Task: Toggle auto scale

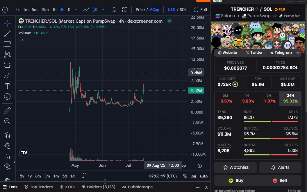Action: pyautogui.click(x=204, y=176)
